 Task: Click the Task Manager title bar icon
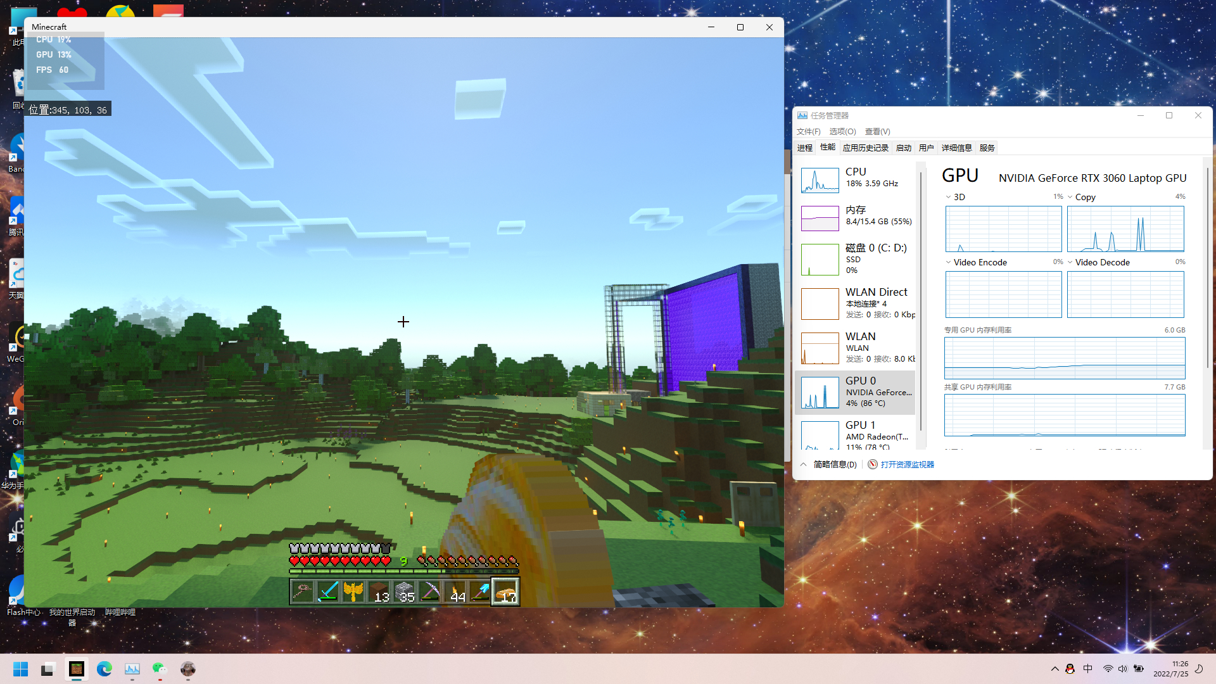pyautogui.click(x=802, y=115)
